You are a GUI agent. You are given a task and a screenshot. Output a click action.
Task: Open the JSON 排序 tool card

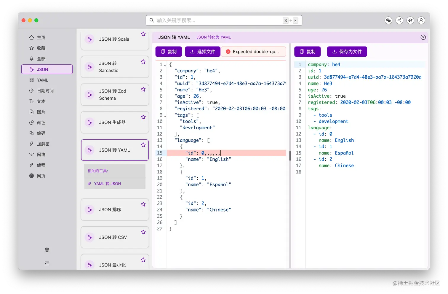click(115, 209)
